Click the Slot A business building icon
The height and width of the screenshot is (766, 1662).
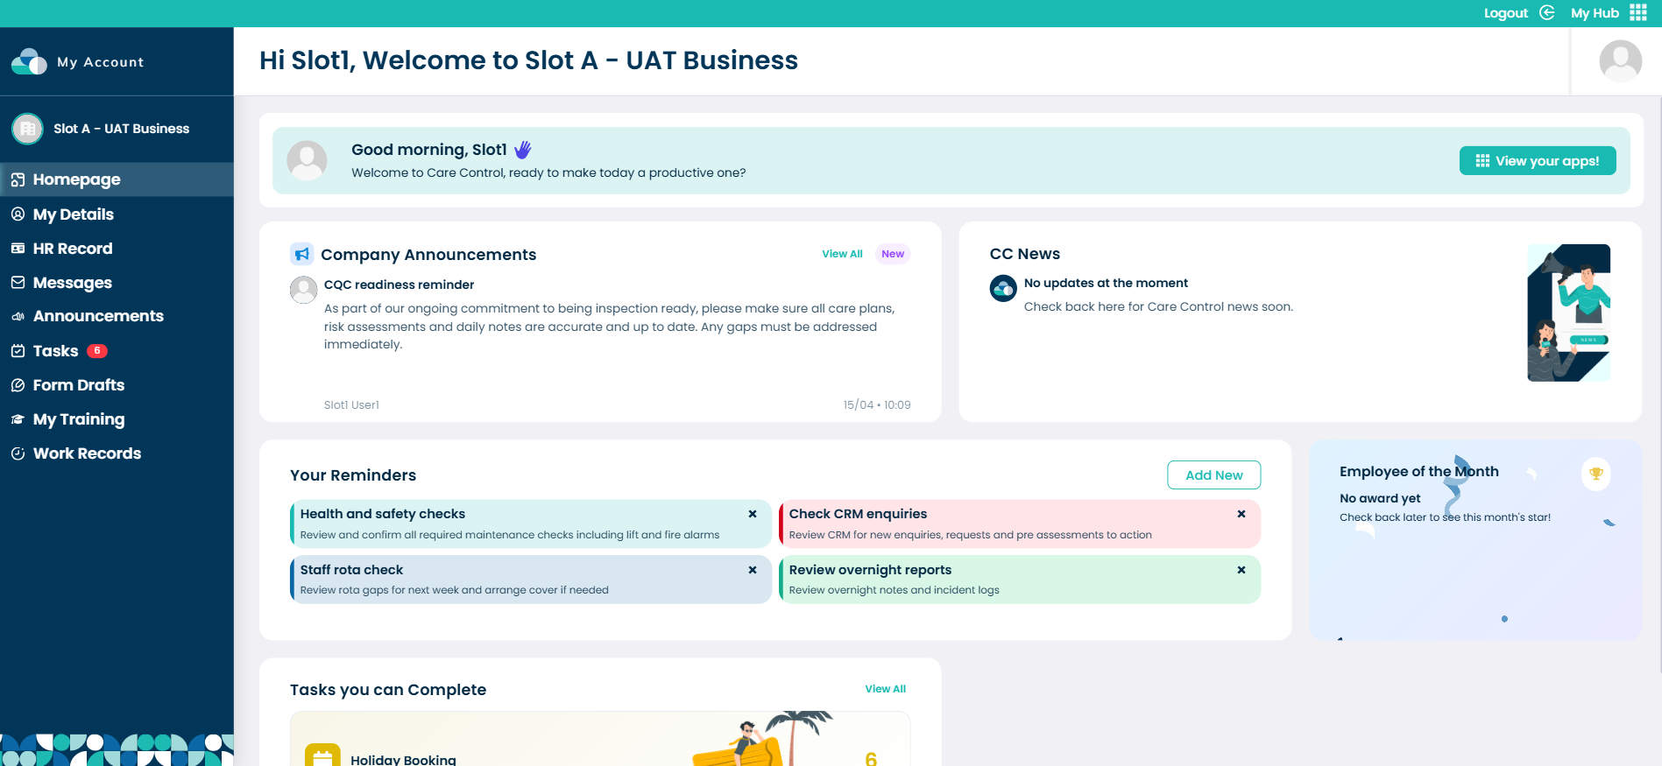point(28,129)
